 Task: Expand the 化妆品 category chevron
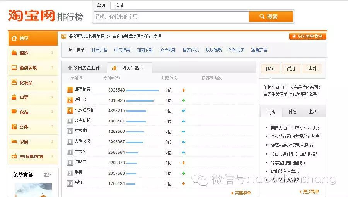coord(52,82)
